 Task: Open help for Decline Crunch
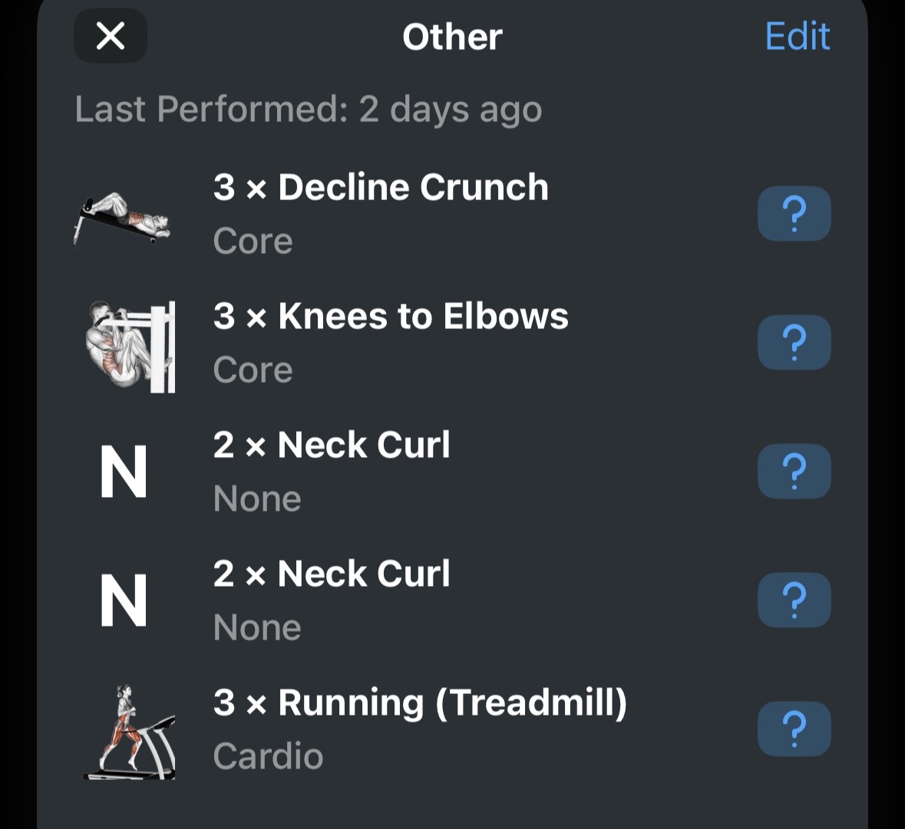point(794,213)
